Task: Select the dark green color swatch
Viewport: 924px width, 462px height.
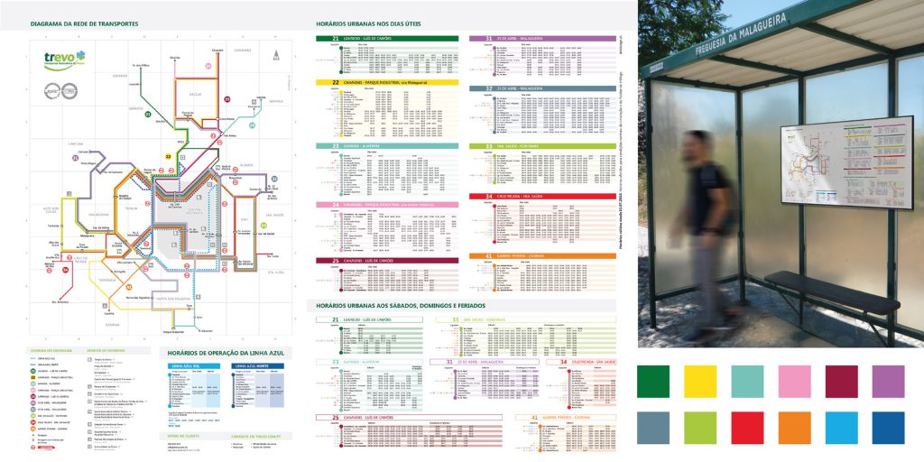Action: click(653, 382)
